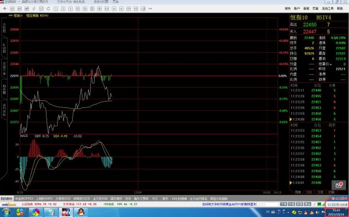Open the QQ penguin icon on taskbar
The image size is (349, 217).
pyautogui.click(x=81, y=212)
